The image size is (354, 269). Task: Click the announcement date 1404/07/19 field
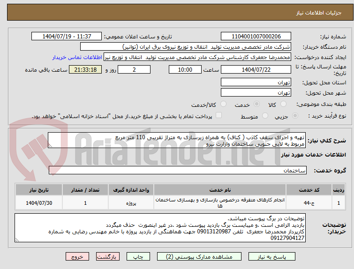click(67, 37)
